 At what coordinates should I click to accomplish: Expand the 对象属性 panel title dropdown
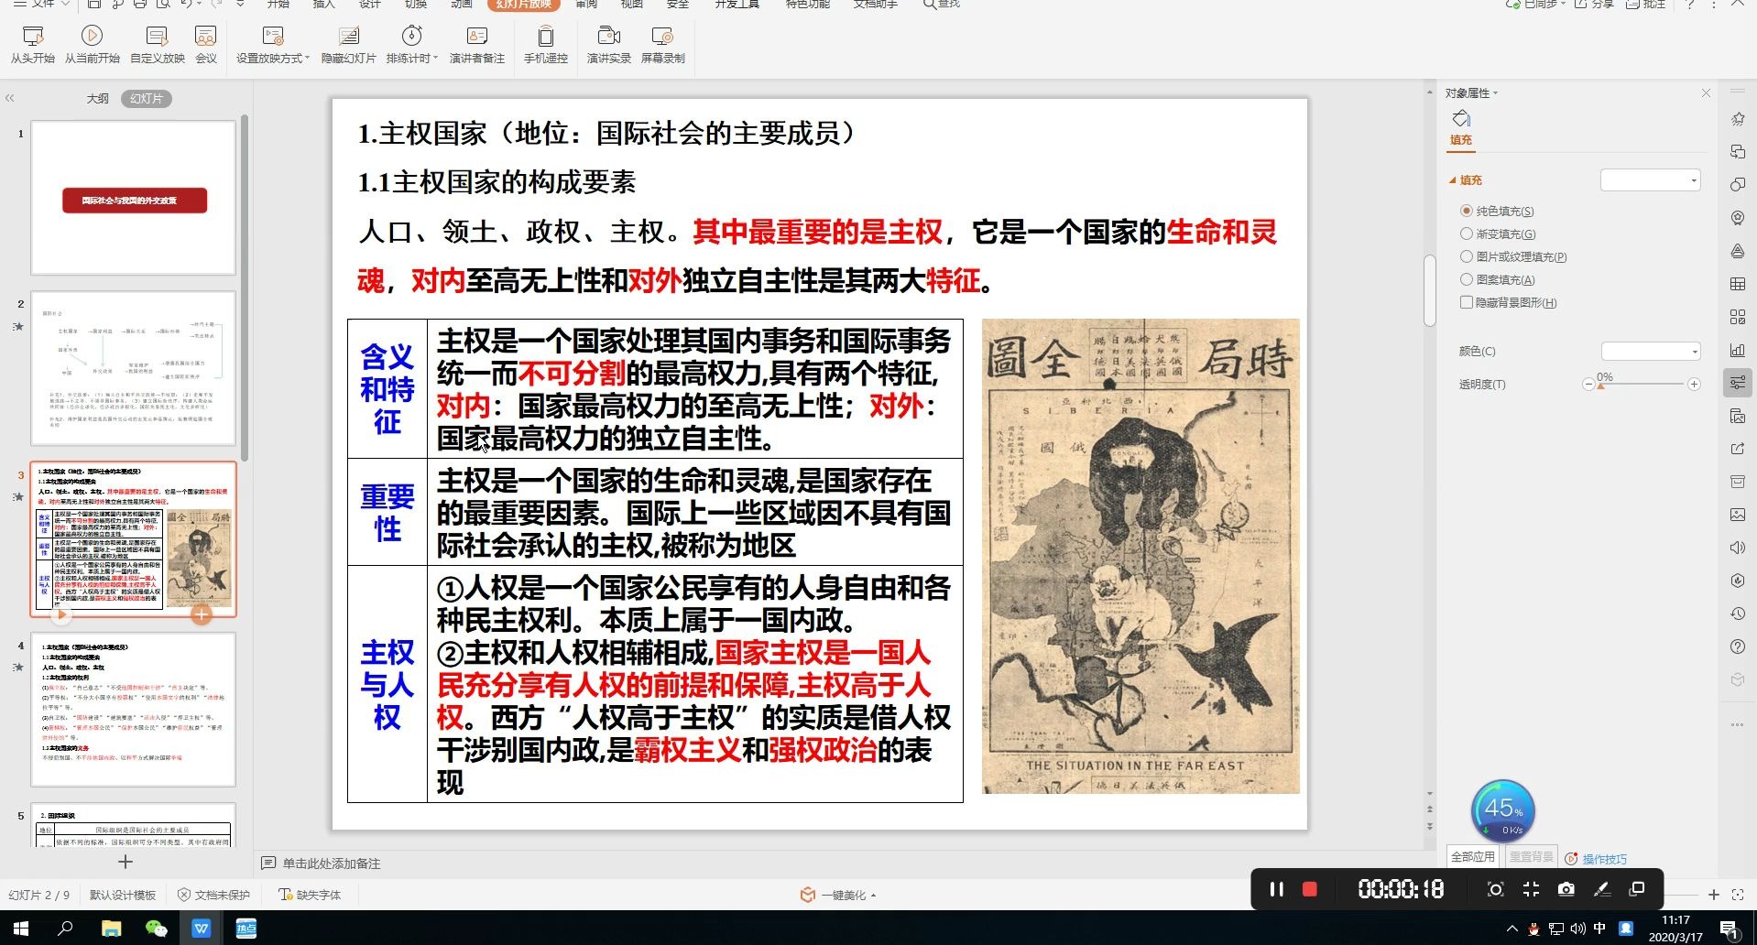point(1496,93)
